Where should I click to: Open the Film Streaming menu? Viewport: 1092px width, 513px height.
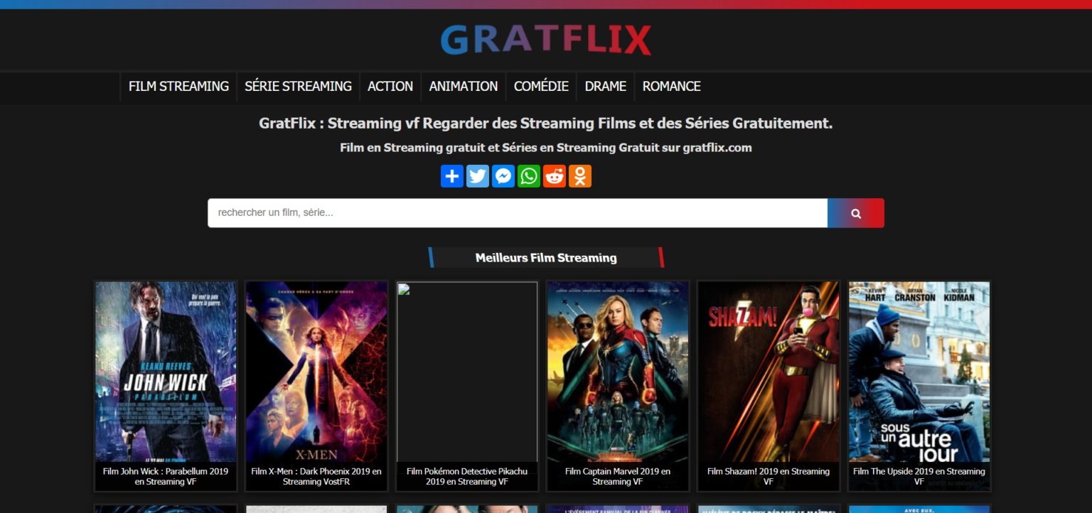tap(178, 87)
